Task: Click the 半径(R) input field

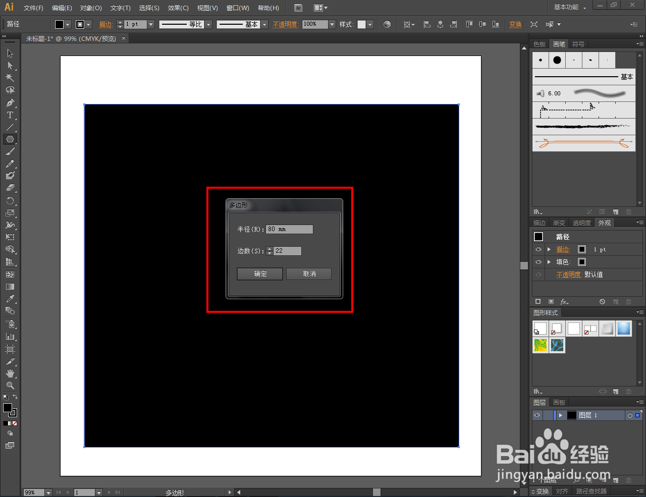Action: click(x=289, y=229)
